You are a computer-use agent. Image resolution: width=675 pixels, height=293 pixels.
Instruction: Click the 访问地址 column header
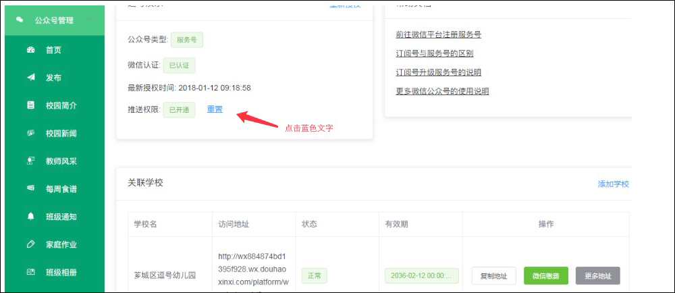(x=234, y=224)
